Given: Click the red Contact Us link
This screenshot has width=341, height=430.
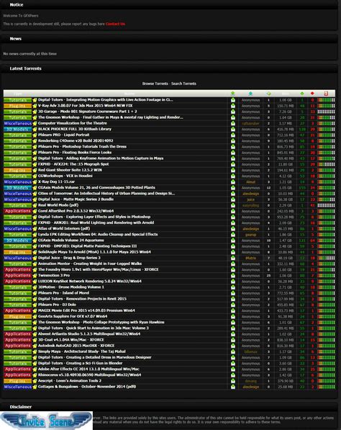Looking at the screenshot, I should click(x=115, y=24).
